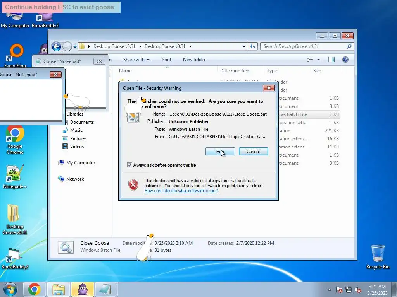
Task: Expand the address bar history dropdown
Action: [x=244, y=47]
